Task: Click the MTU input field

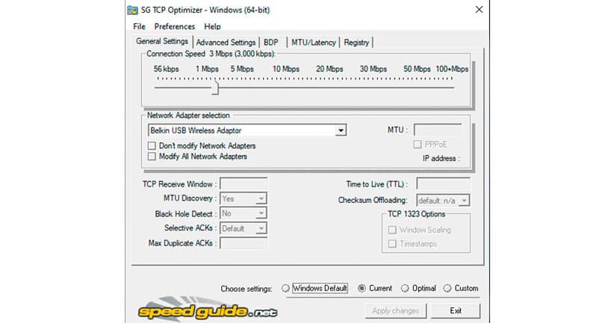Action: [438, 130]
